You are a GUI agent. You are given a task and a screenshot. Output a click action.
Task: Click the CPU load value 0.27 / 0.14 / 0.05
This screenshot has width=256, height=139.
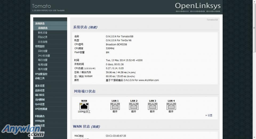(115, 68)
